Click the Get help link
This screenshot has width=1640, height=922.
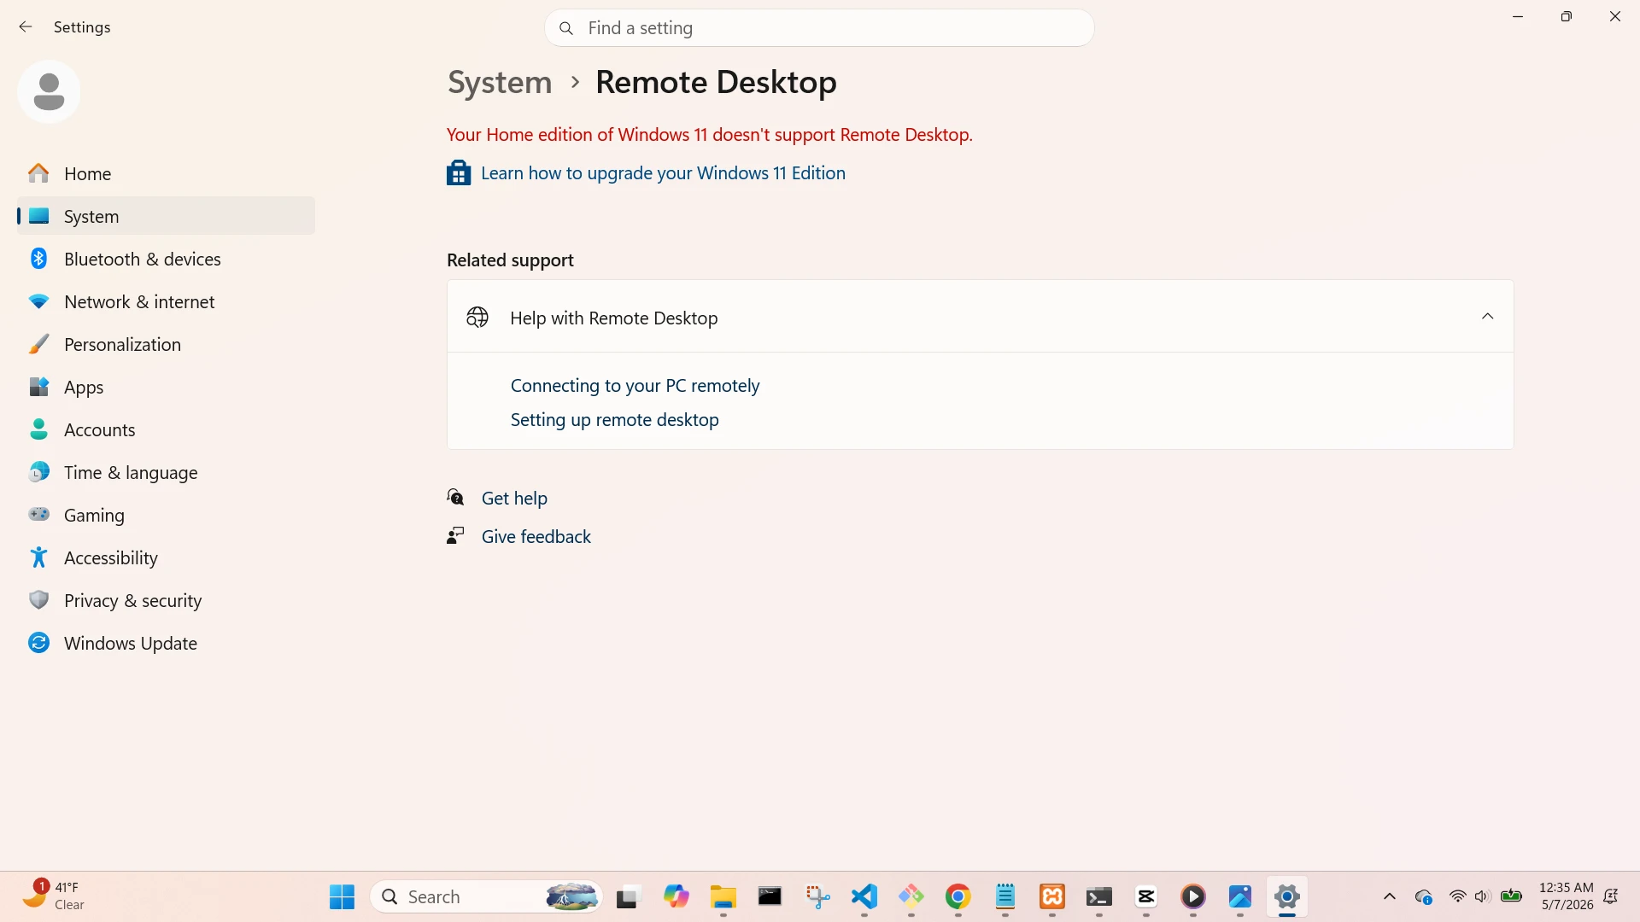coord(514,499)
